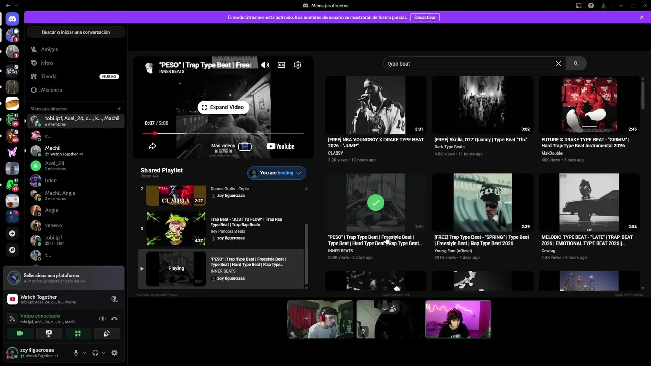Viewport: 651px width, 366px height.
Task: Click the type beat search field
Action: (x=468, y=64)
